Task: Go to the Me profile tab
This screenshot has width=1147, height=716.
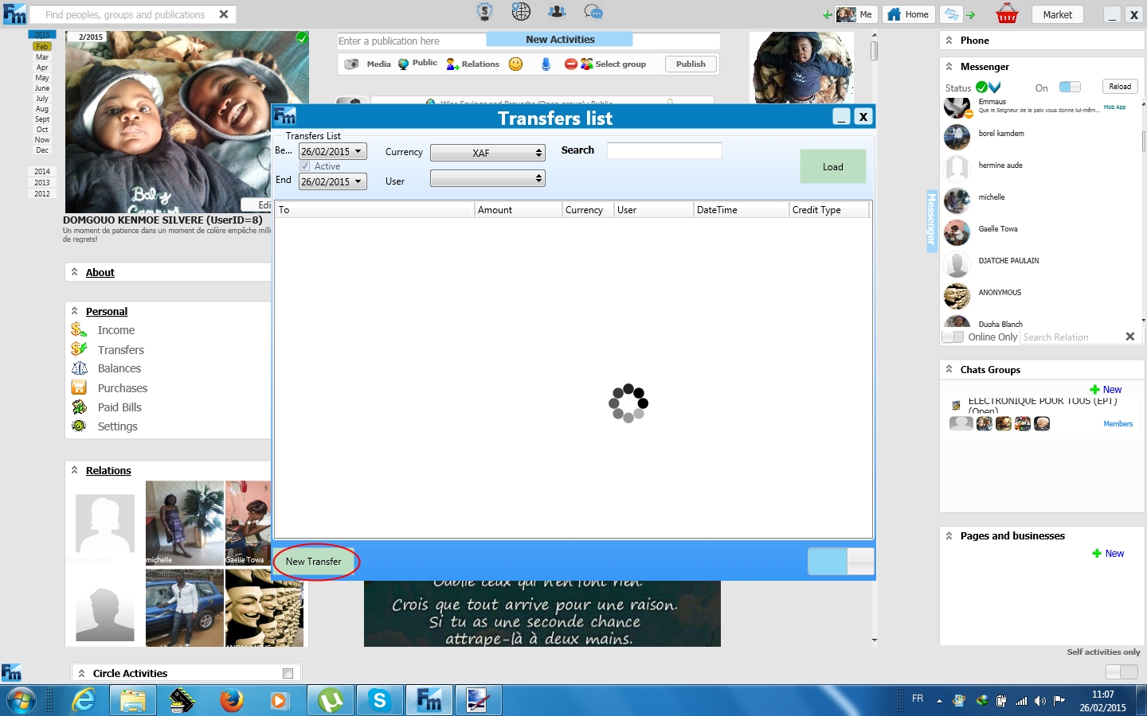Action: tap(856, 14)
